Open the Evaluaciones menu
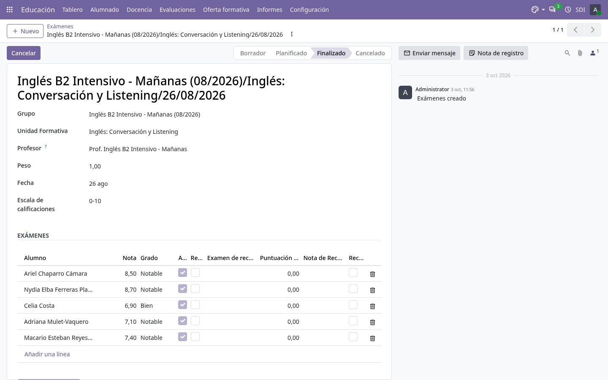Image resolution: width=608 pixels, height=380 pixels. [x=177, y=9]
